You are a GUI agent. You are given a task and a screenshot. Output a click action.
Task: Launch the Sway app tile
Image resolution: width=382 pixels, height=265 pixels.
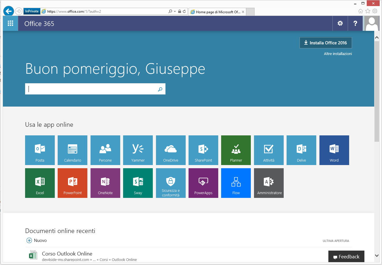click(138, 183)
